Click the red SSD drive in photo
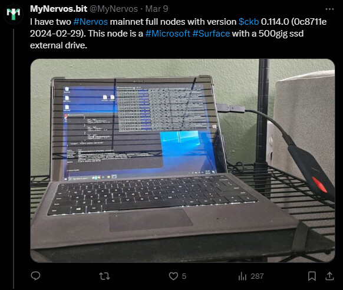 tap(312, 170)
